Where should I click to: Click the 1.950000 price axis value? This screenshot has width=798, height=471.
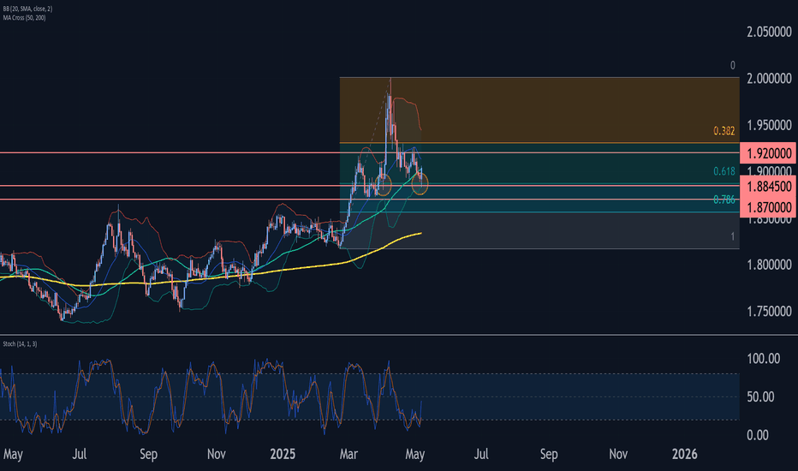(769, 125)
